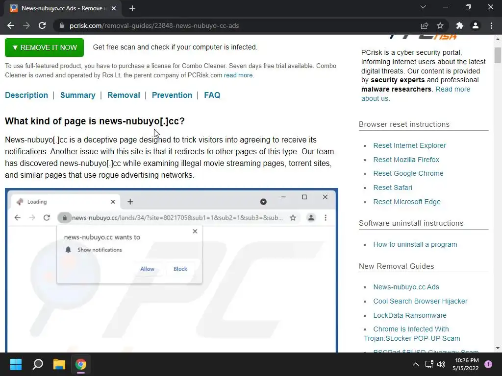502x376 pixels.
Task: Open Reset Safari instructions
Action: (x=393, y=188)
